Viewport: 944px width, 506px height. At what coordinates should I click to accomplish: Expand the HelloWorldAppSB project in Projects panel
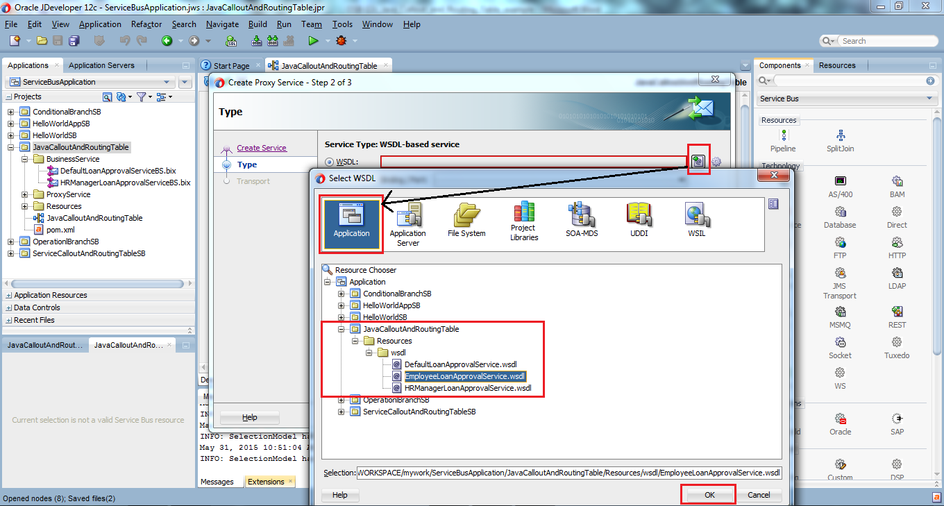pos(10,124)
